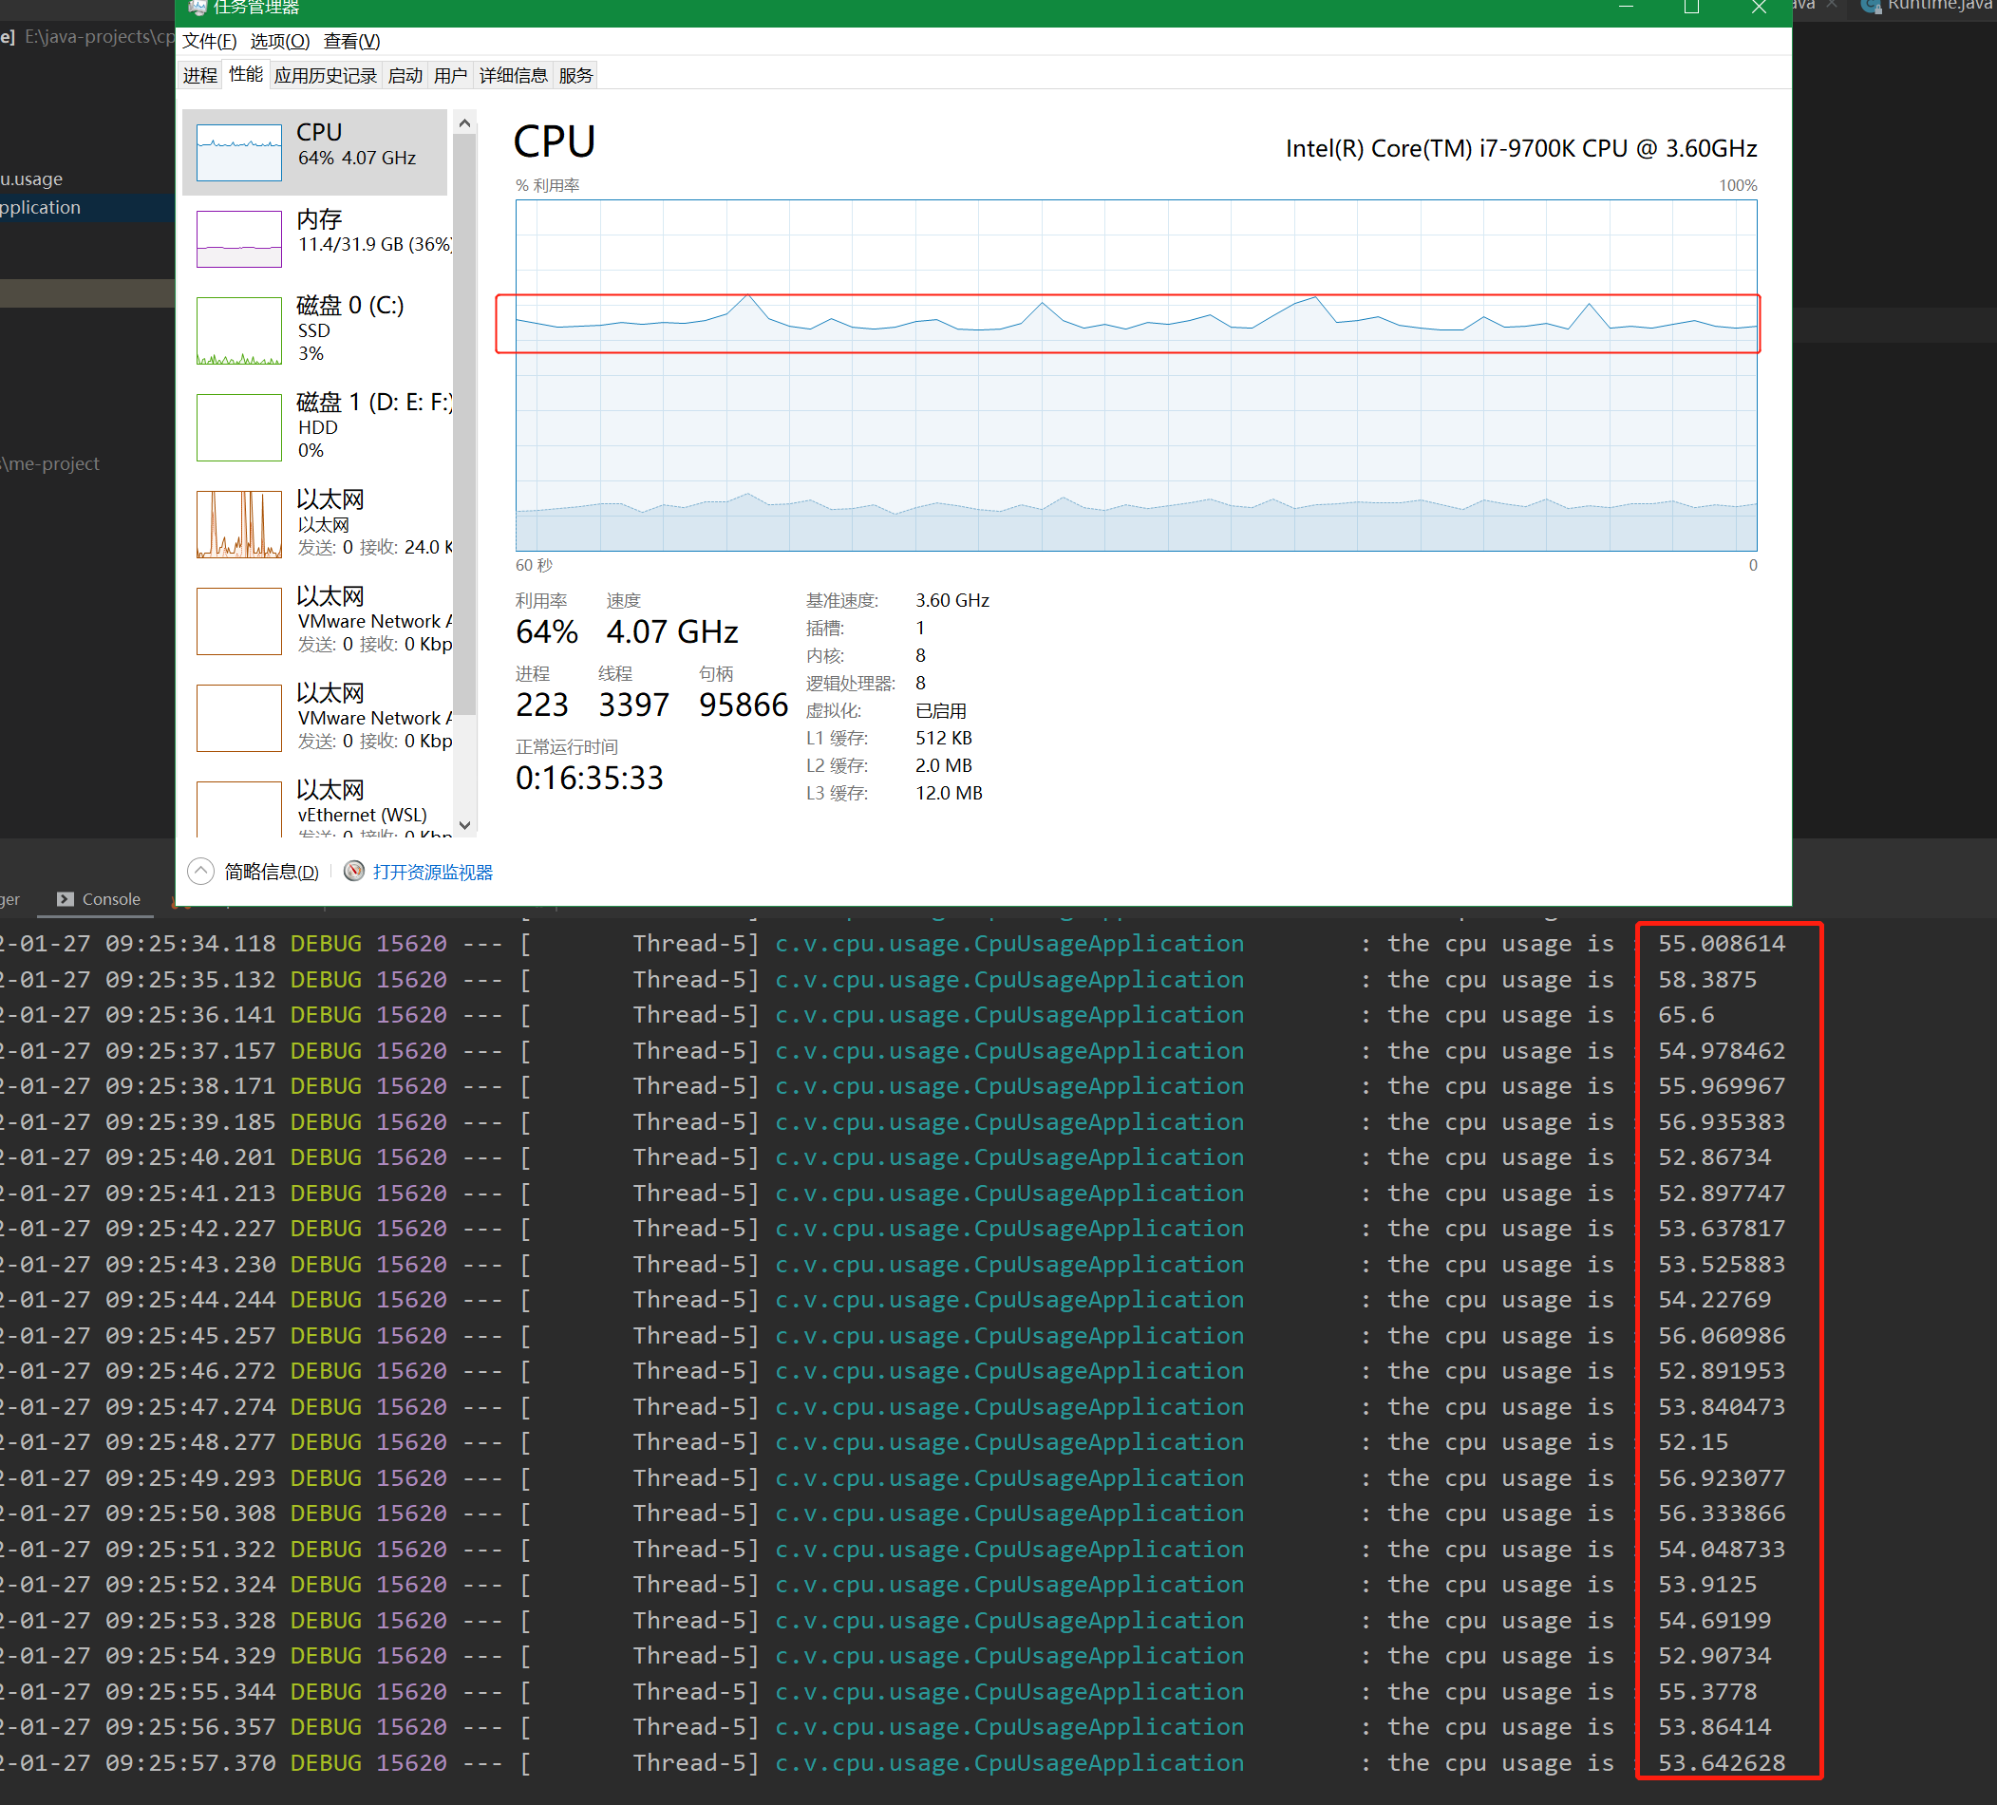Open the 查看(V) menu
Viewport: 1997px width, 1805px height.
click(351, 41)
